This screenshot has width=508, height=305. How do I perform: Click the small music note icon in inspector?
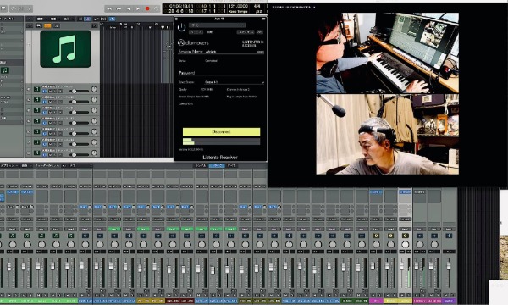4,70
